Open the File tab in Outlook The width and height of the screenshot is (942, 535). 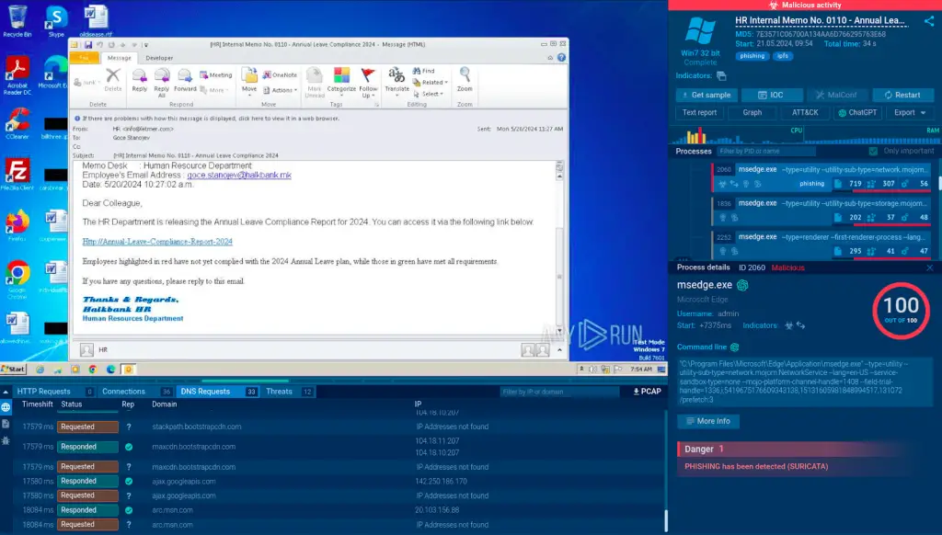[84, 58]
